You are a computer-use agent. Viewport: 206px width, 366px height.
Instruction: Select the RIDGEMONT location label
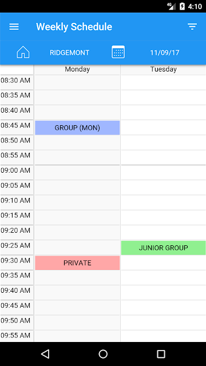click(69, 53)
